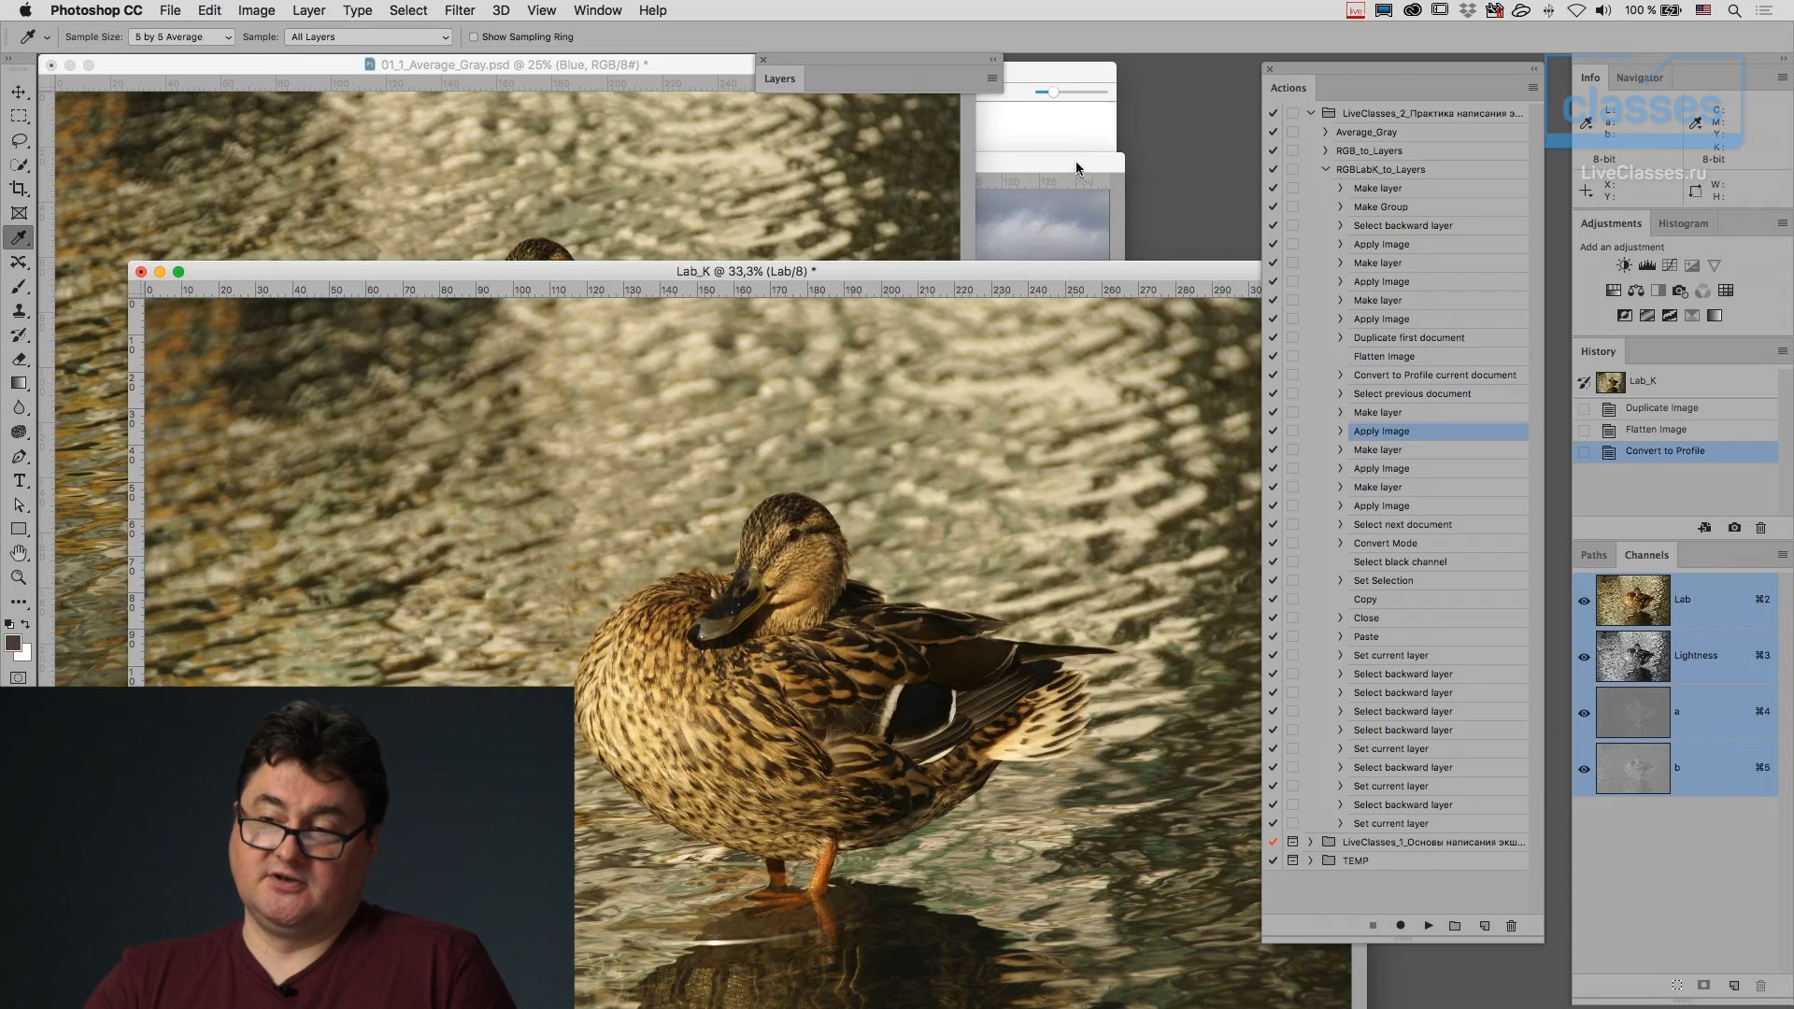Toggle checkmark for Average_Gray action
This screenshot has width=1794, height=1009.
point(1273,132)
